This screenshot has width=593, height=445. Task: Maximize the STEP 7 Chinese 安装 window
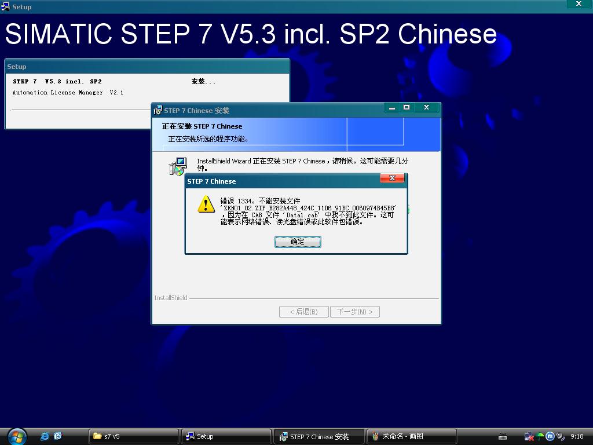[407, 108]
